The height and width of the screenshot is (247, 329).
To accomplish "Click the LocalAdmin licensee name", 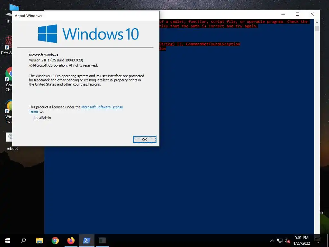I will tap(42, 118).
